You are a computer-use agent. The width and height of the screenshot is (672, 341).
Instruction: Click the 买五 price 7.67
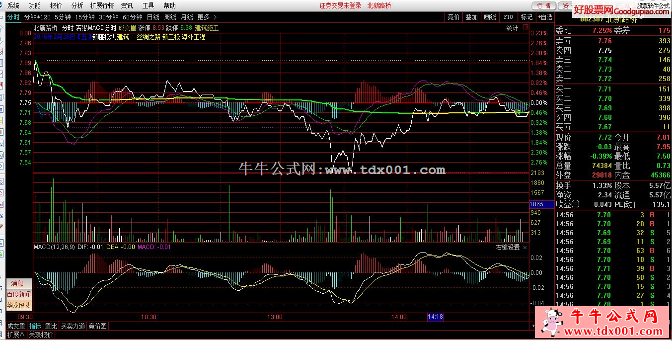(605, 127)
